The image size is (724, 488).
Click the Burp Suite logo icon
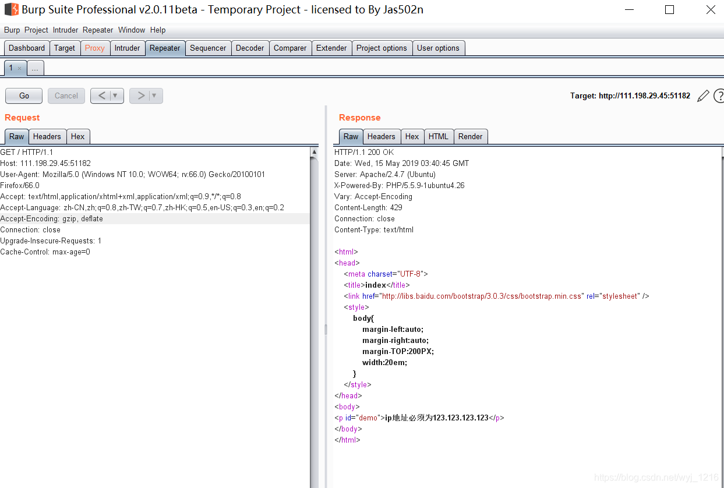pyautogui.click(x=11, y=9)
